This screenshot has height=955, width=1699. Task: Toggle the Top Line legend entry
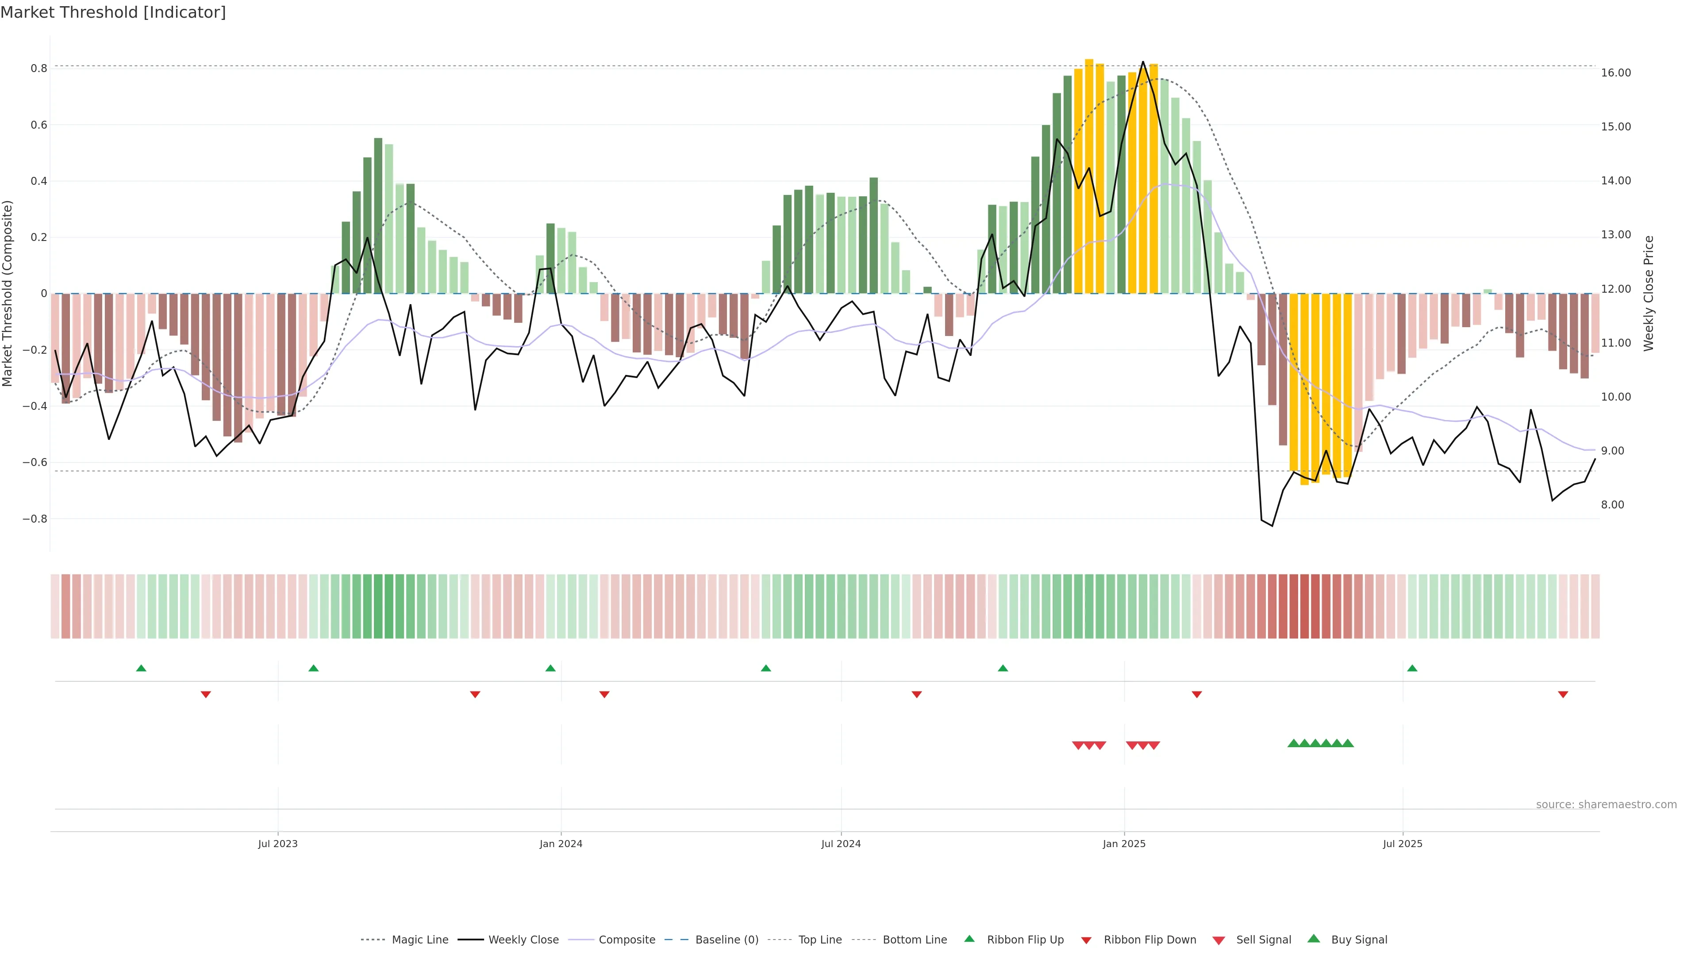820,940
